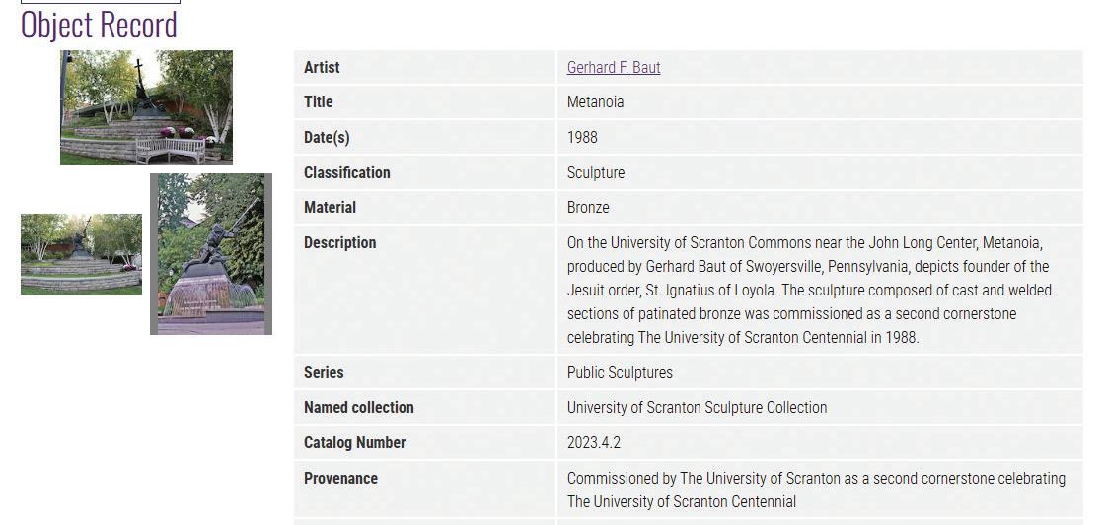
Task: Click the Classification field label
Action: tap(346, 172)
